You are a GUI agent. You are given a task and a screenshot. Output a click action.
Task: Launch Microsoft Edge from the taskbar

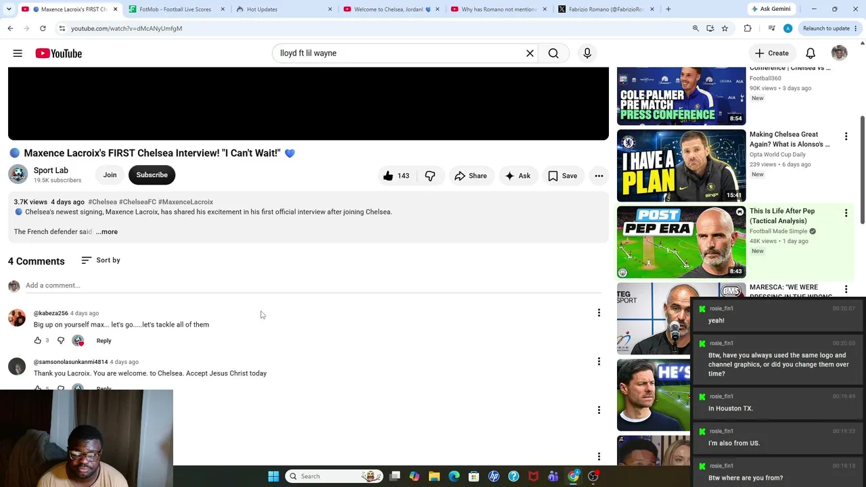pos(454,476)
